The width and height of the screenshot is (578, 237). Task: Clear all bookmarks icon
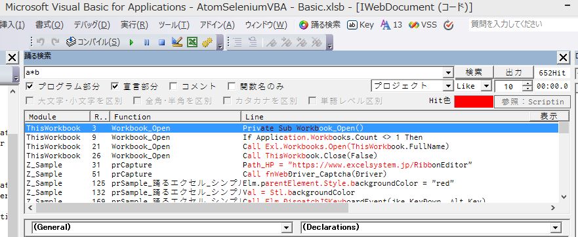pyautogui.click(x=317, y=43)
